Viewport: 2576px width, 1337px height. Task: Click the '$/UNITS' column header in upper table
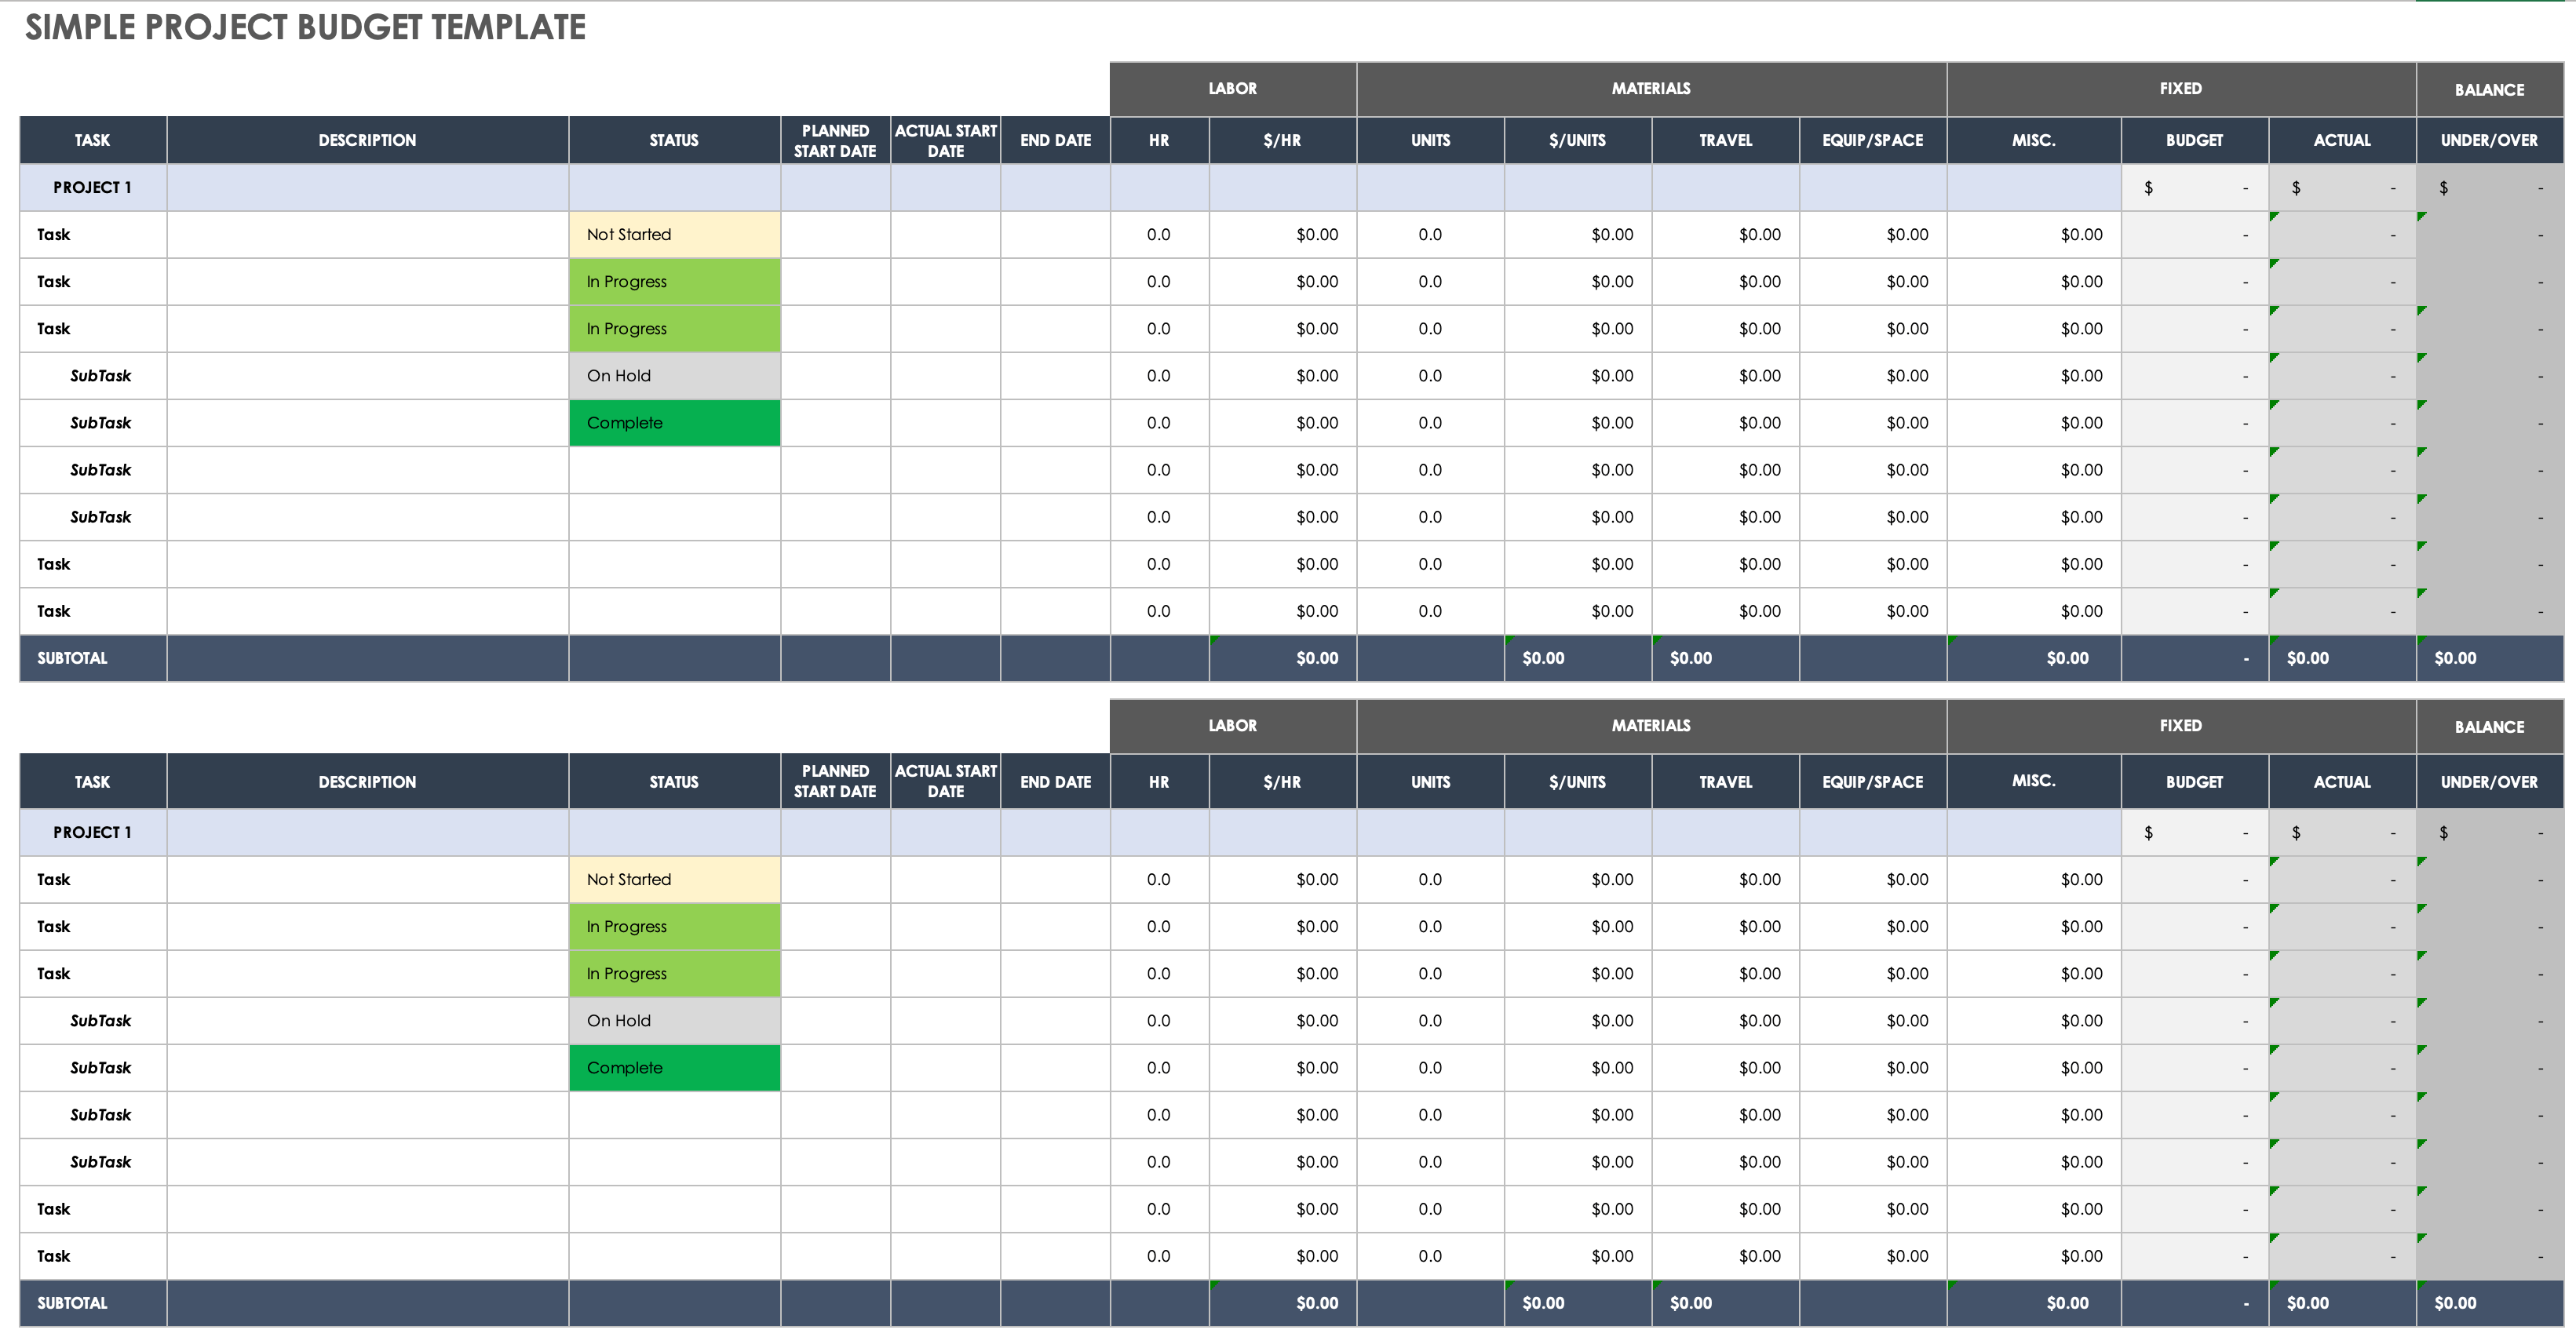point(1578,140)
